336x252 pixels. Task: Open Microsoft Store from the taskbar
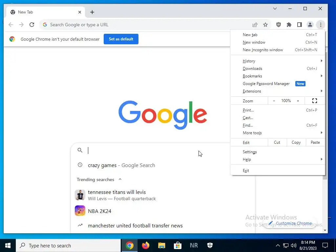tap(178, 245)
